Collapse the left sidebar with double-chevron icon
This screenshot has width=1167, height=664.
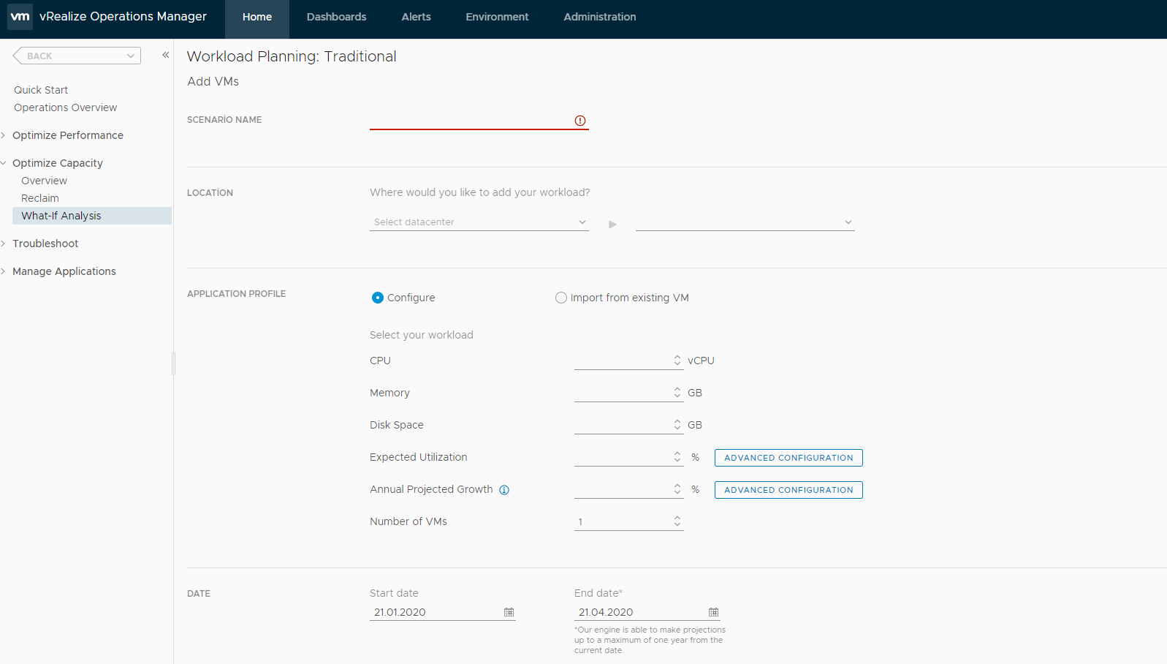pyautogui.click(x=166, y=55)
